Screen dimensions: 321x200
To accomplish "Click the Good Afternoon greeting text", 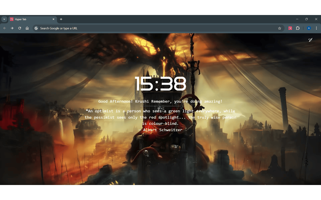I will [x=160, y=101].
